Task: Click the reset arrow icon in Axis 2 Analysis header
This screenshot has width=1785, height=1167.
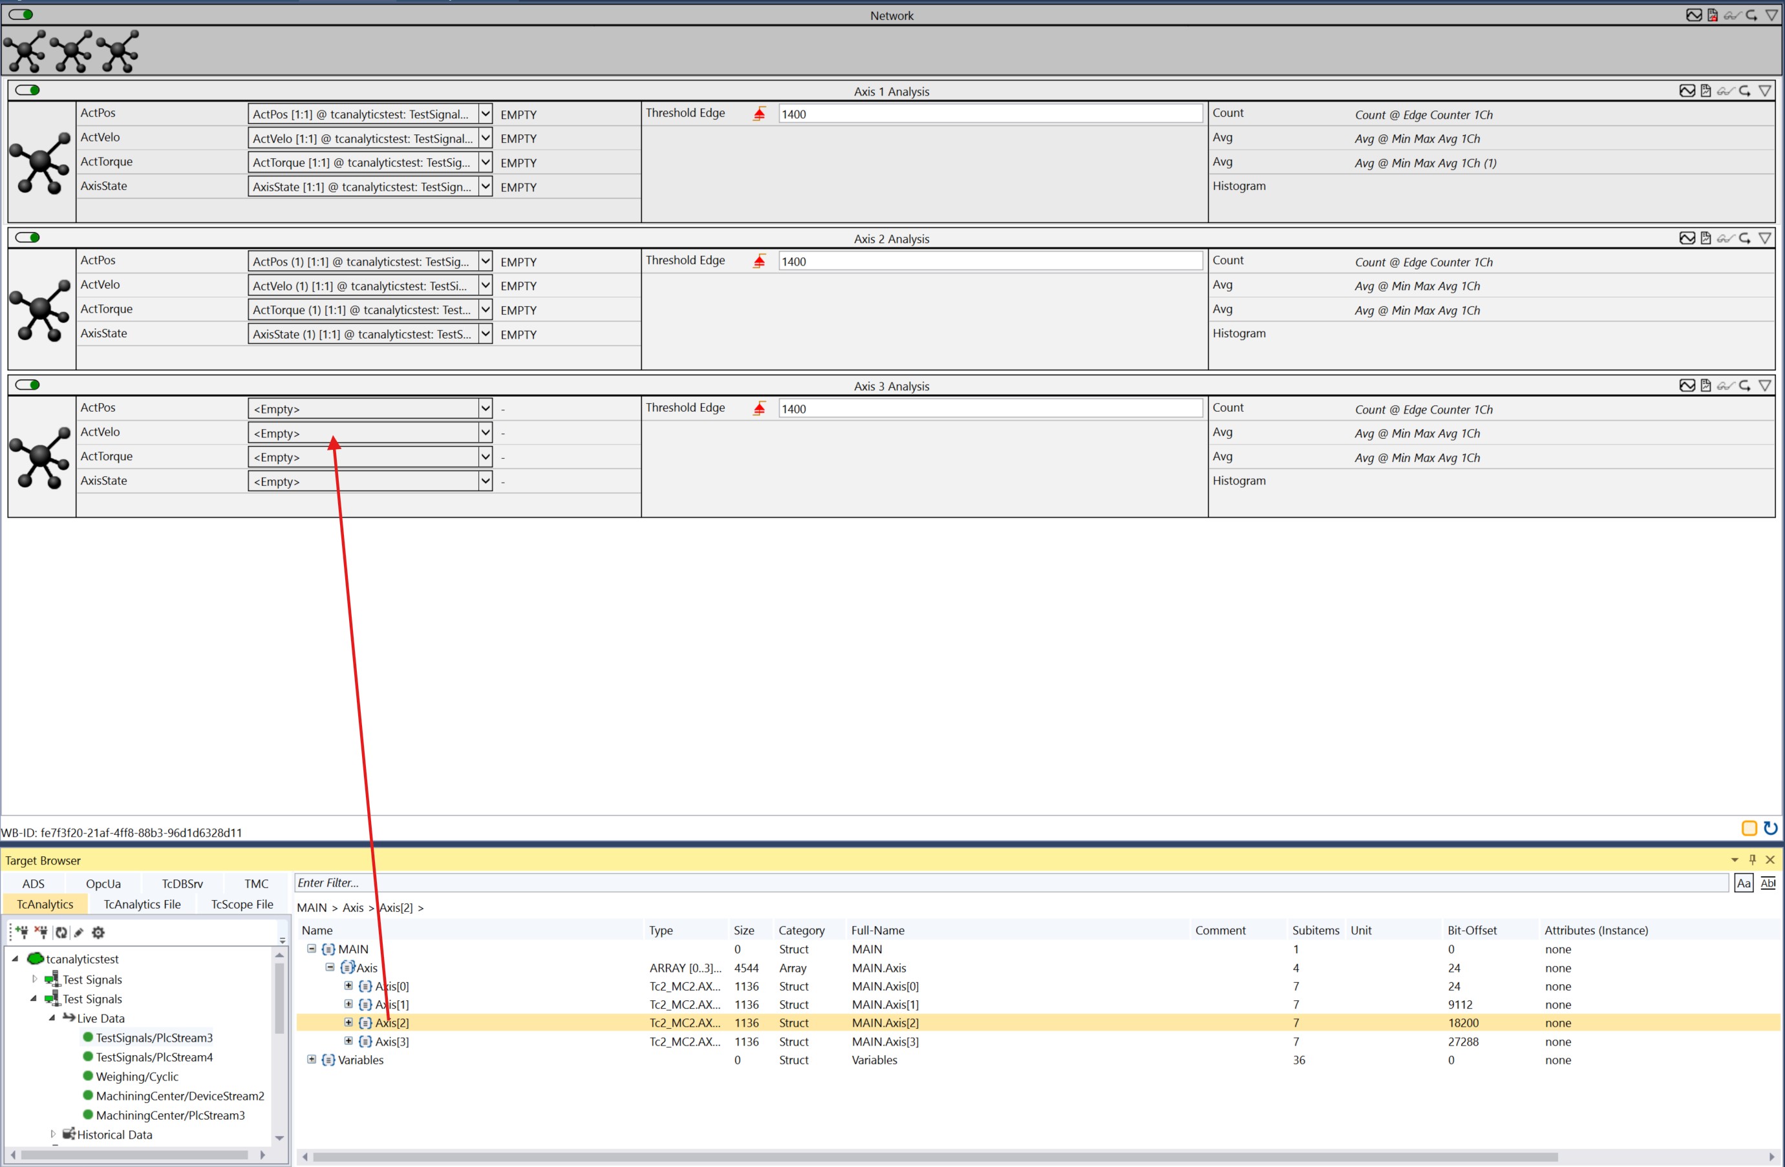Action: 1744,238
